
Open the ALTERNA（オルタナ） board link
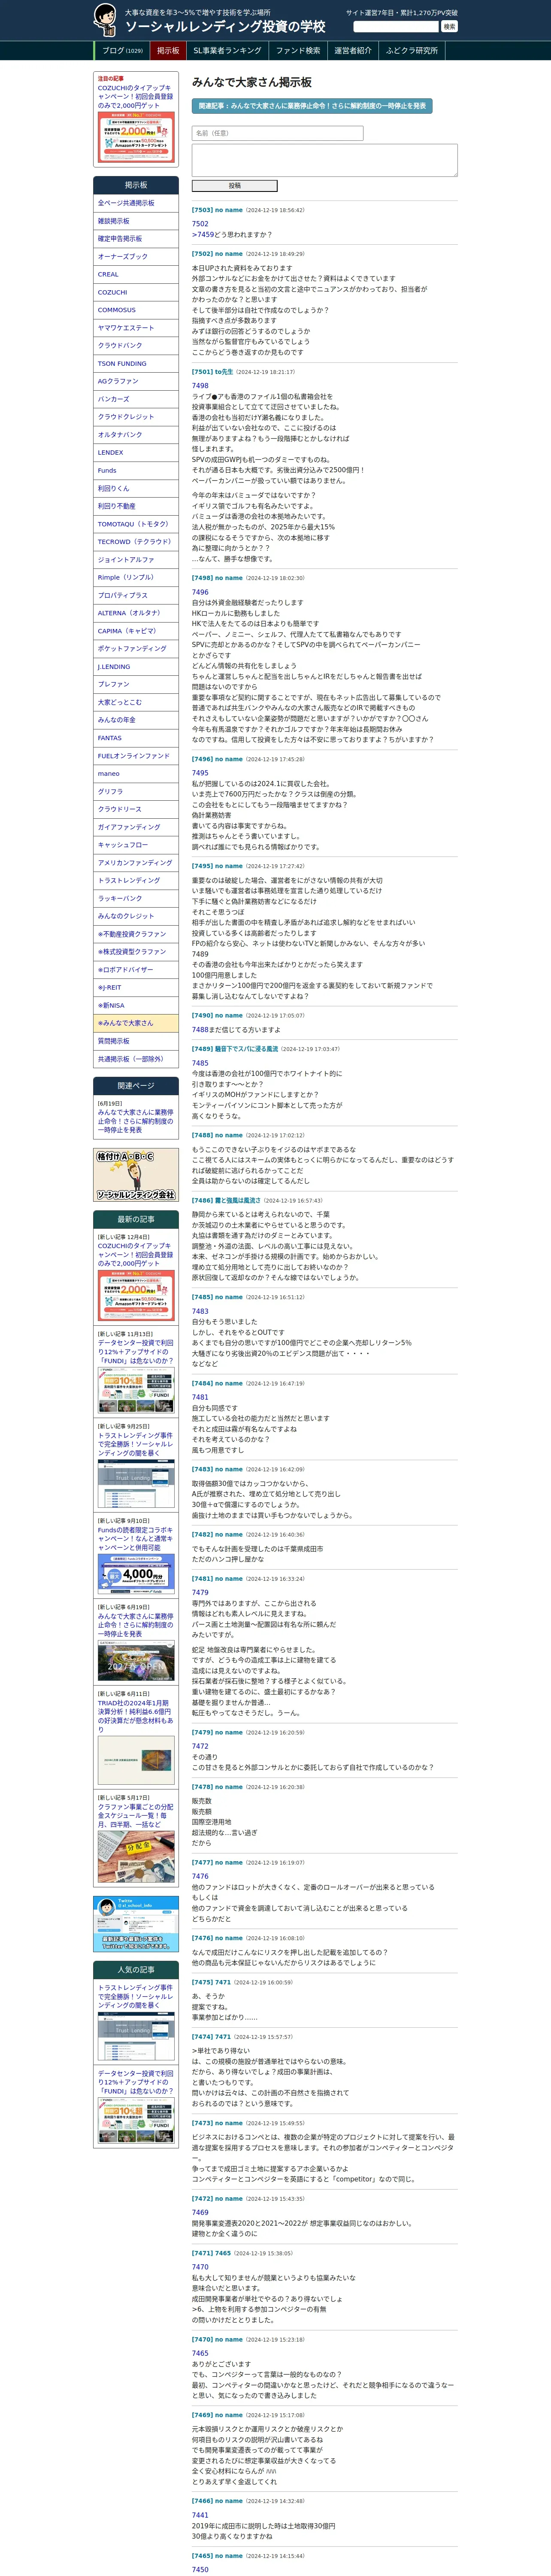(x=136, y=613)
